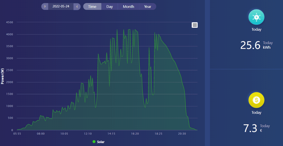Viewport: 283px width, 146px height.
Task: Click the 05:55 time axis label
Action: pos(17,134)
